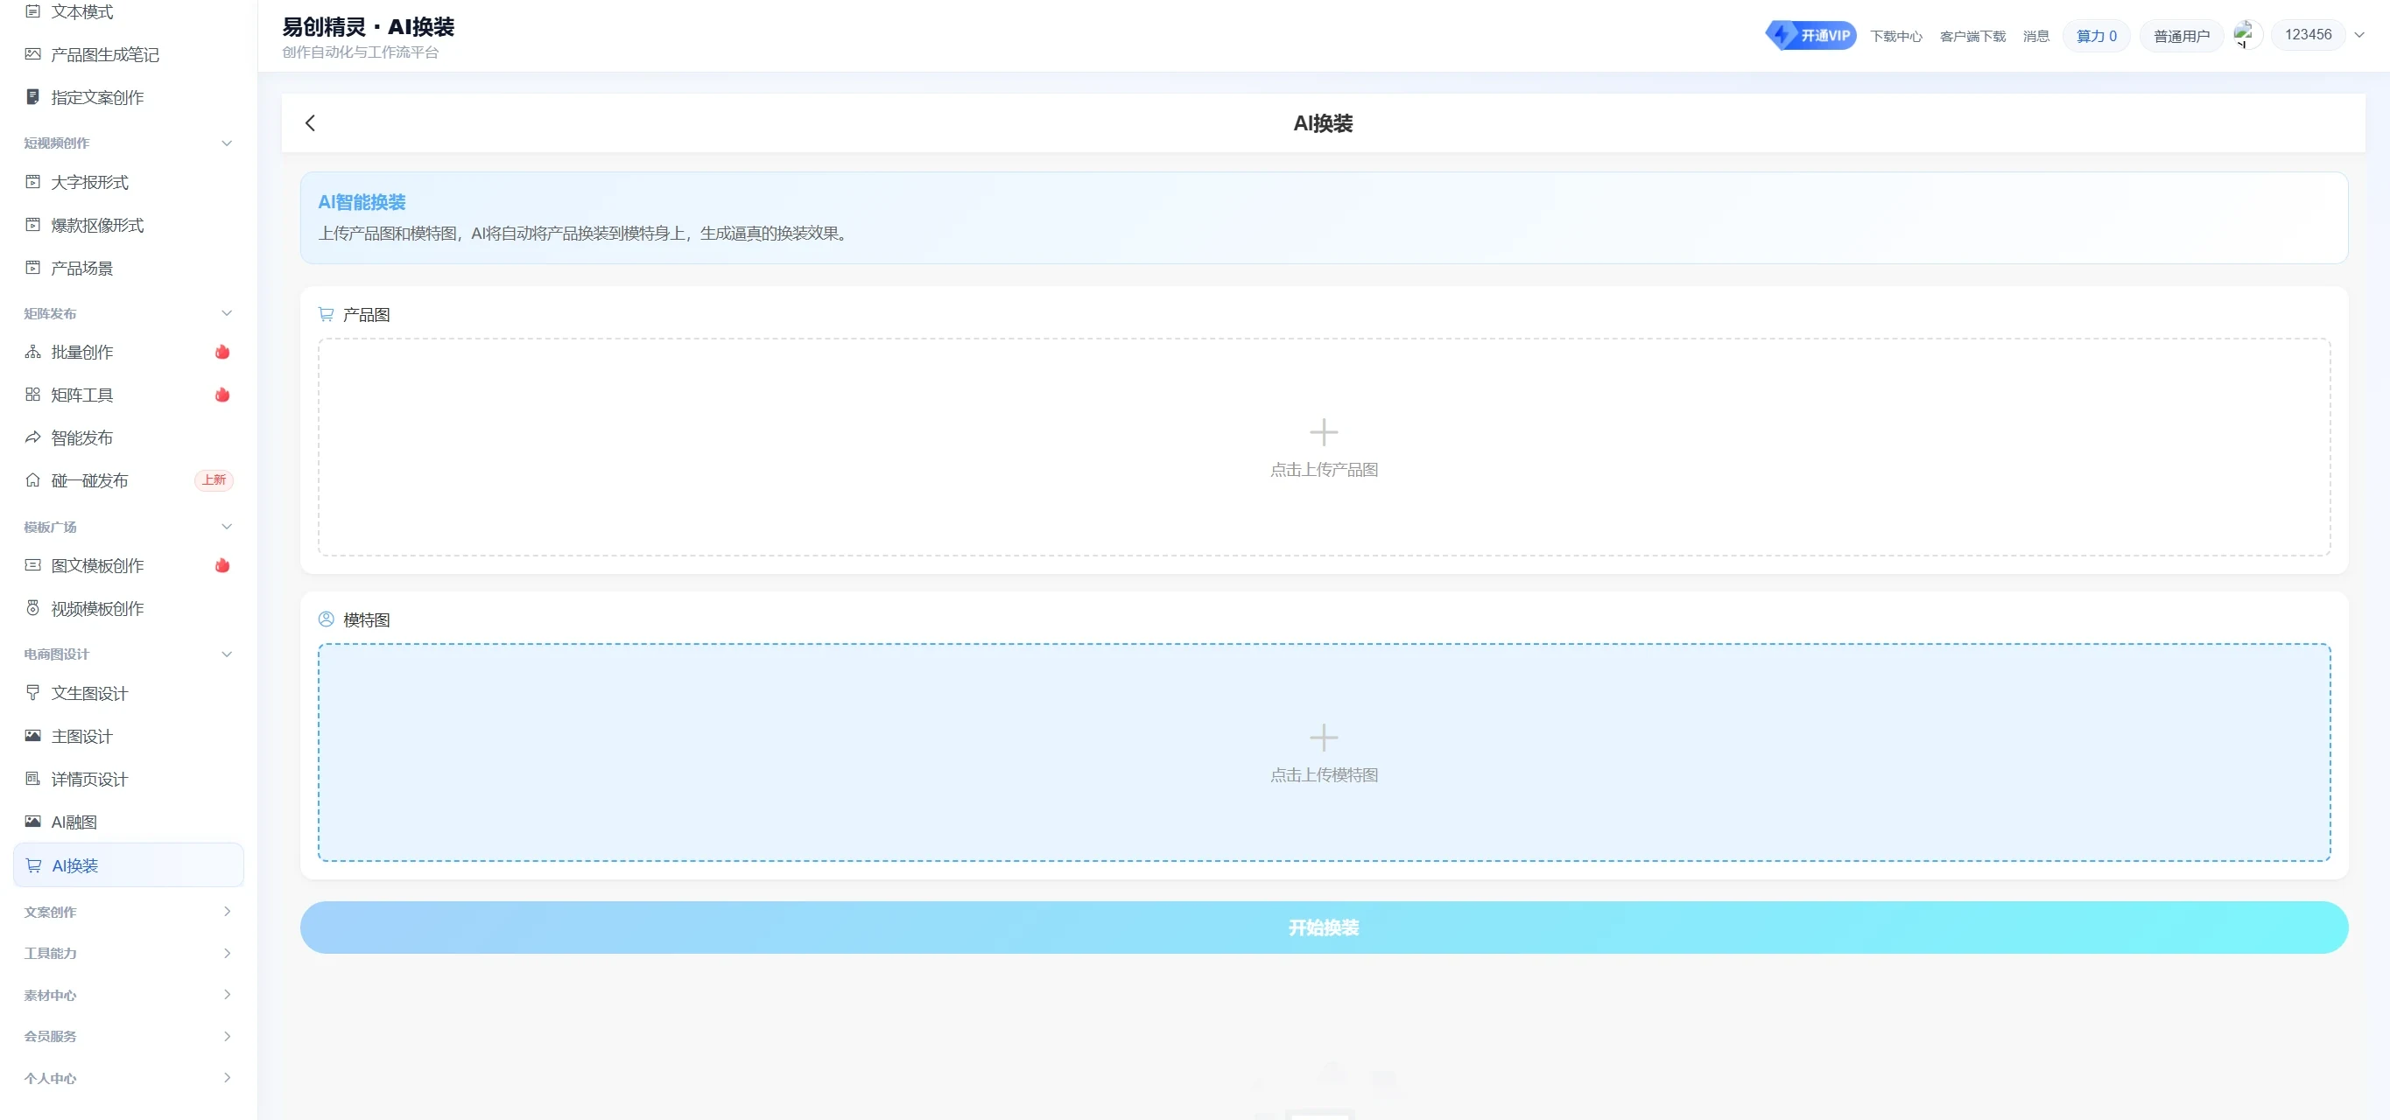The width and height of the screenshot is (2390, 1120).
Task: Click the 矩阵工具 grid icon
Action: coord(32,395)
